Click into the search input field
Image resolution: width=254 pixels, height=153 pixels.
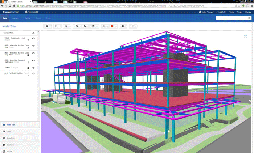[231, 18]
